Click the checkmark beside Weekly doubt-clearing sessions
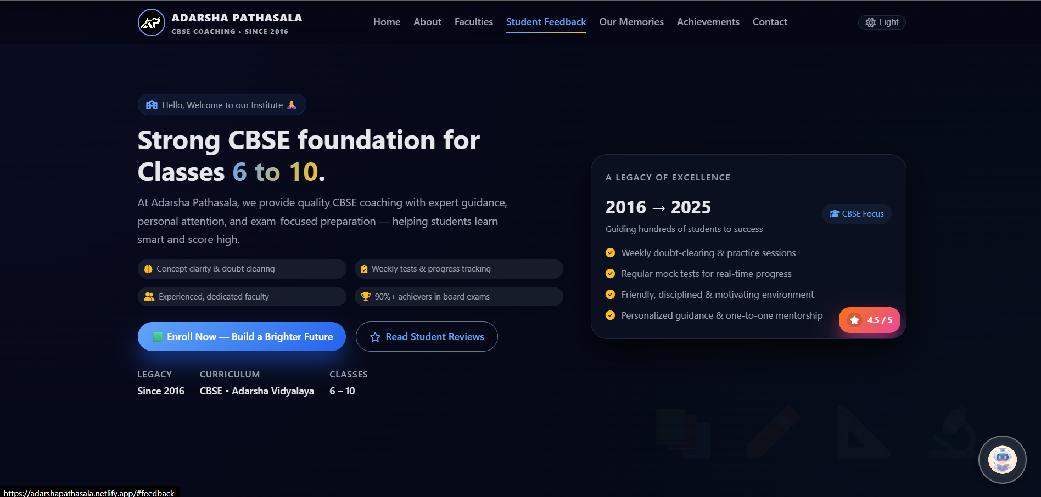The height and width of the screenshot is (497, 1041). point(610,253)
